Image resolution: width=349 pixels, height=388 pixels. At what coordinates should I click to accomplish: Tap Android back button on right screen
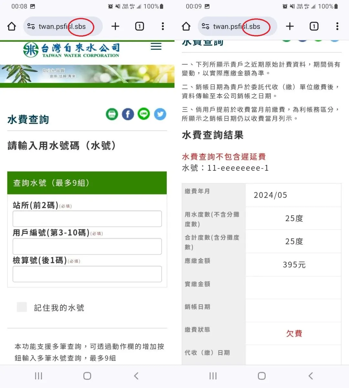pos(311,376)
